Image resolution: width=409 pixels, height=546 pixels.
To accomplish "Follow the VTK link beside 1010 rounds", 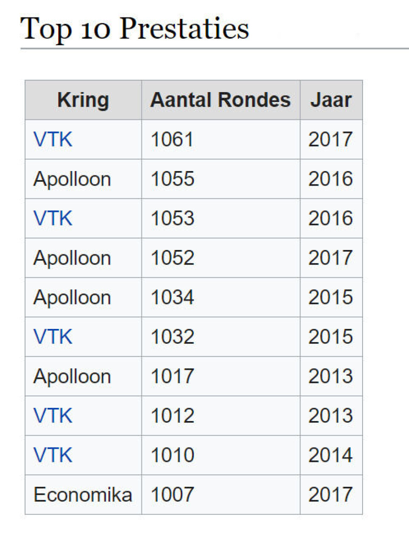I will tap(53, 455).
